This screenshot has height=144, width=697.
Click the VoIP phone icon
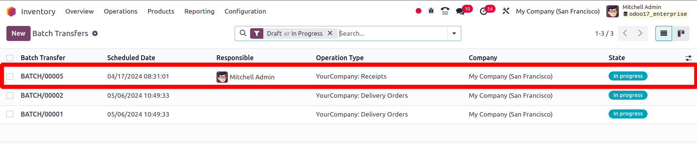pyautogui.click(x=445, y=11)
